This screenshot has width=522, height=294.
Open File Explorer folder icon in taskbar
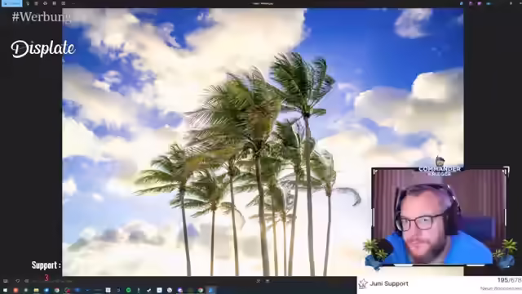tap(36, 291)
